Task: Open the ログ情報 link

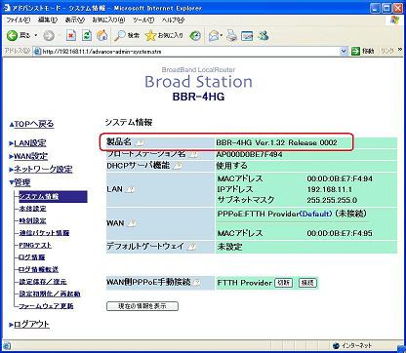Action: tap(32, 257)
